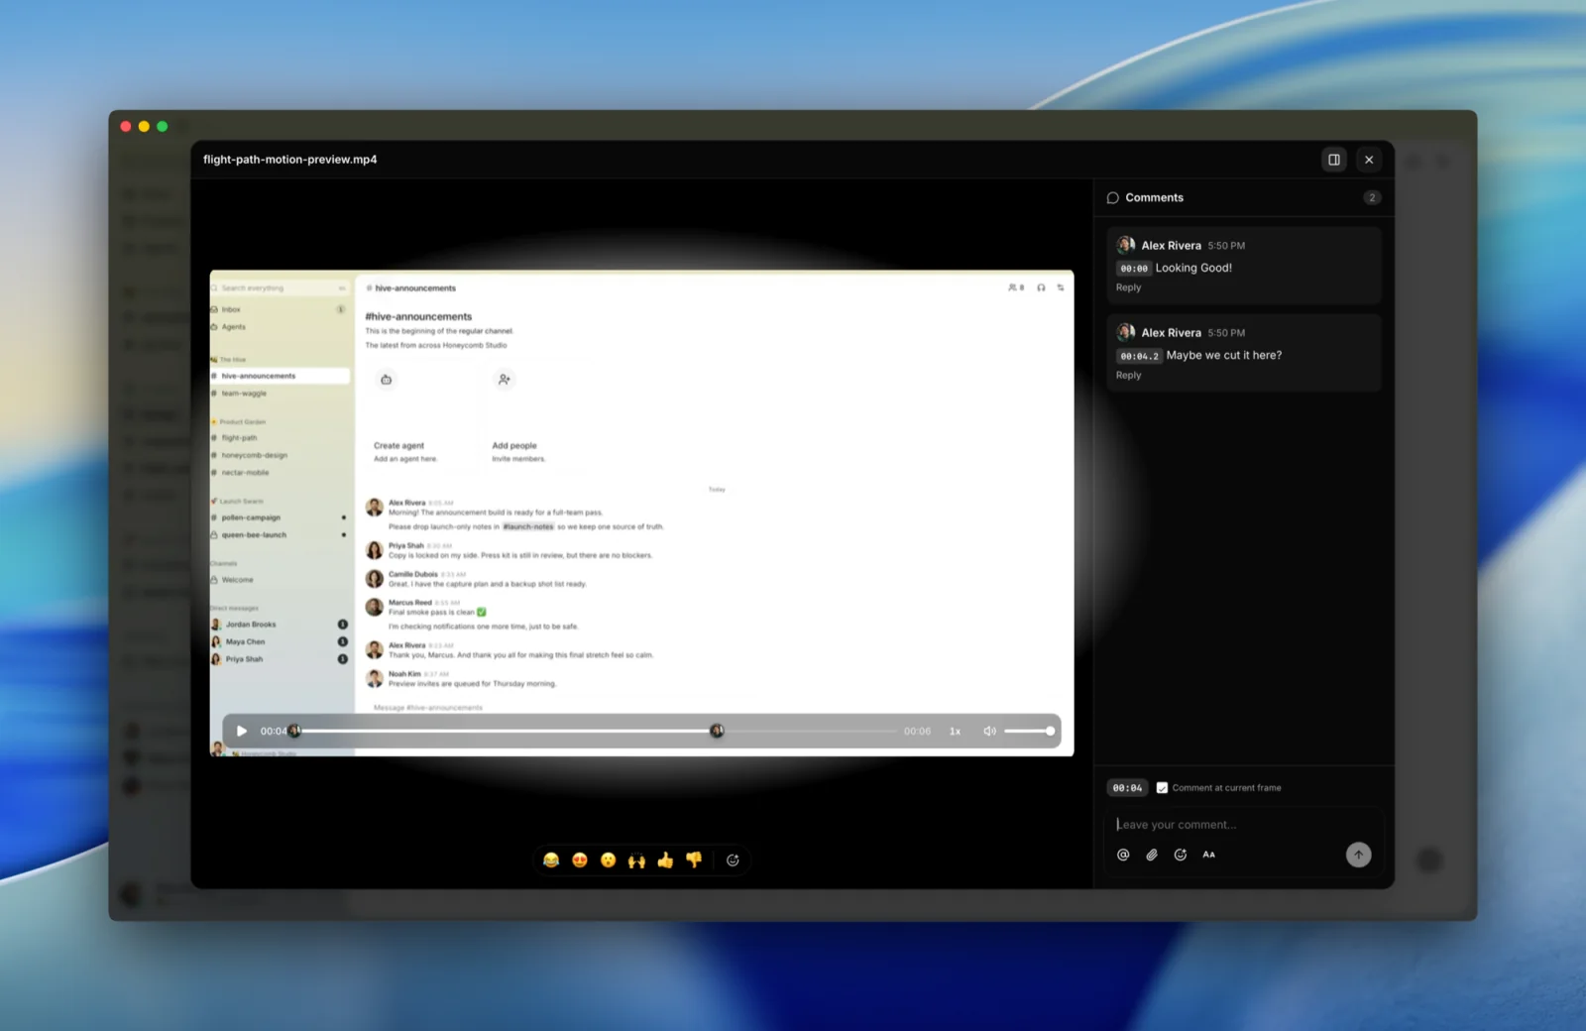Click Alex Rivera's avatar on the Looking Good! comment
This screenshot has width=1586, height=1031.
click(x=1126, y=245)
